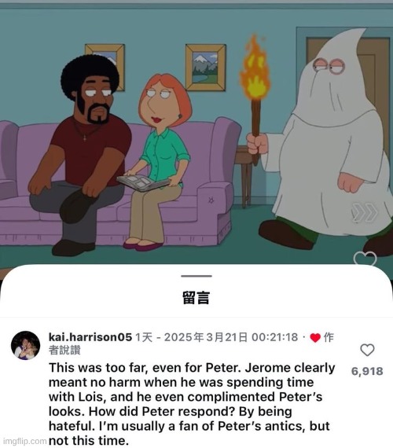Tap the 留言 comments header
The width and height of the screenshot is (393, 448).
(196, 298)
